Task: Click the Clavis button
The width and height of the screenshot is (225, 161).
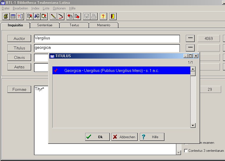Action: (19, 57)
